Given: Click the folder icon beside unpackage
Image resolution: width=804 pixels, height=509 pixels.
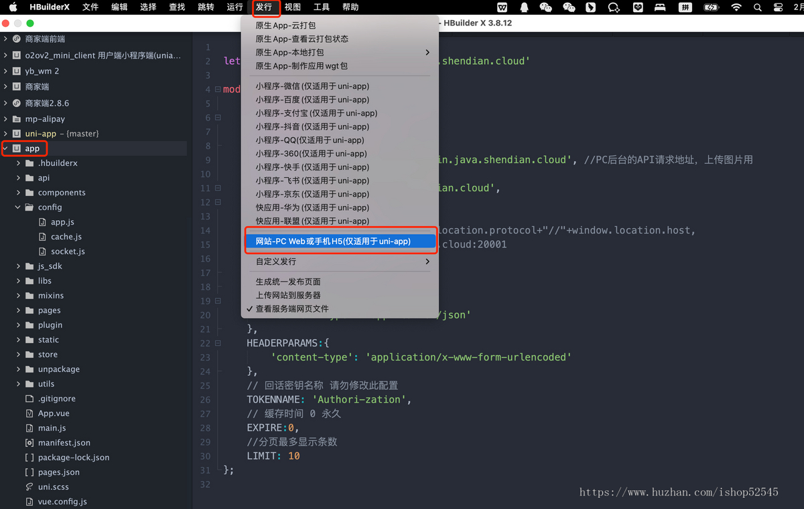Looking at the screenshot, I should tap(29, 369).
